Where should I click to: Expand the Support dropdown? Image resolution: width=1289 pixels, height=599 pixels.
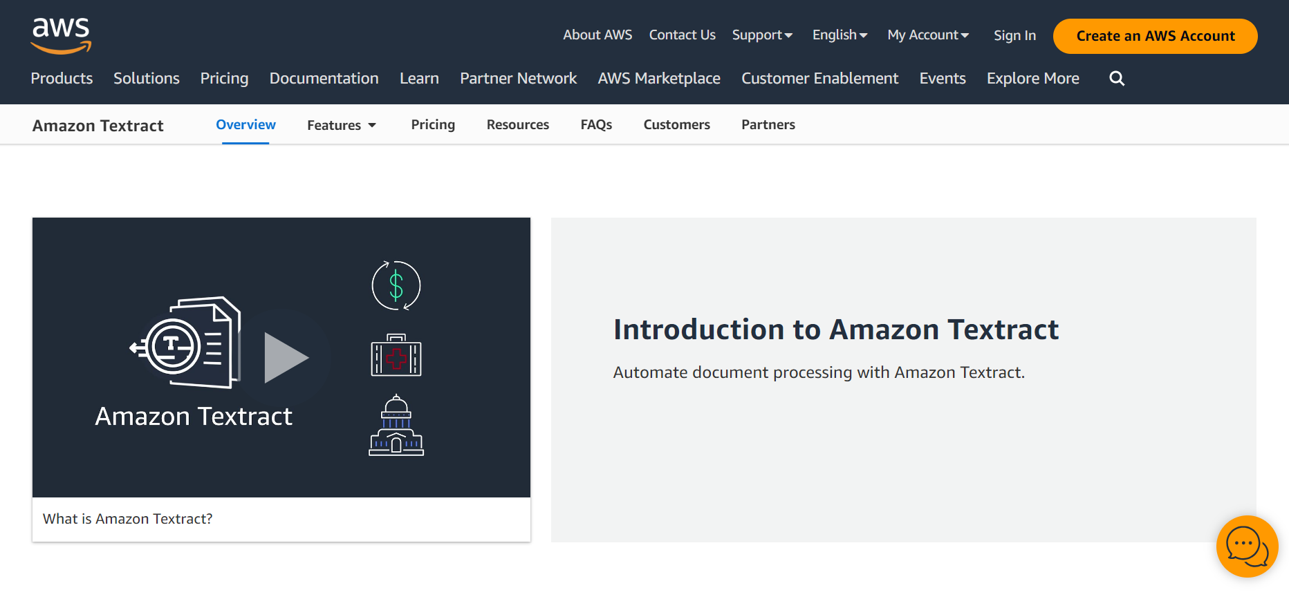click(x=762, y=35)
